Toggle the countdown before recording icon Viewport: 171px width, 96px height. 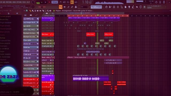[x=68, y=2]
